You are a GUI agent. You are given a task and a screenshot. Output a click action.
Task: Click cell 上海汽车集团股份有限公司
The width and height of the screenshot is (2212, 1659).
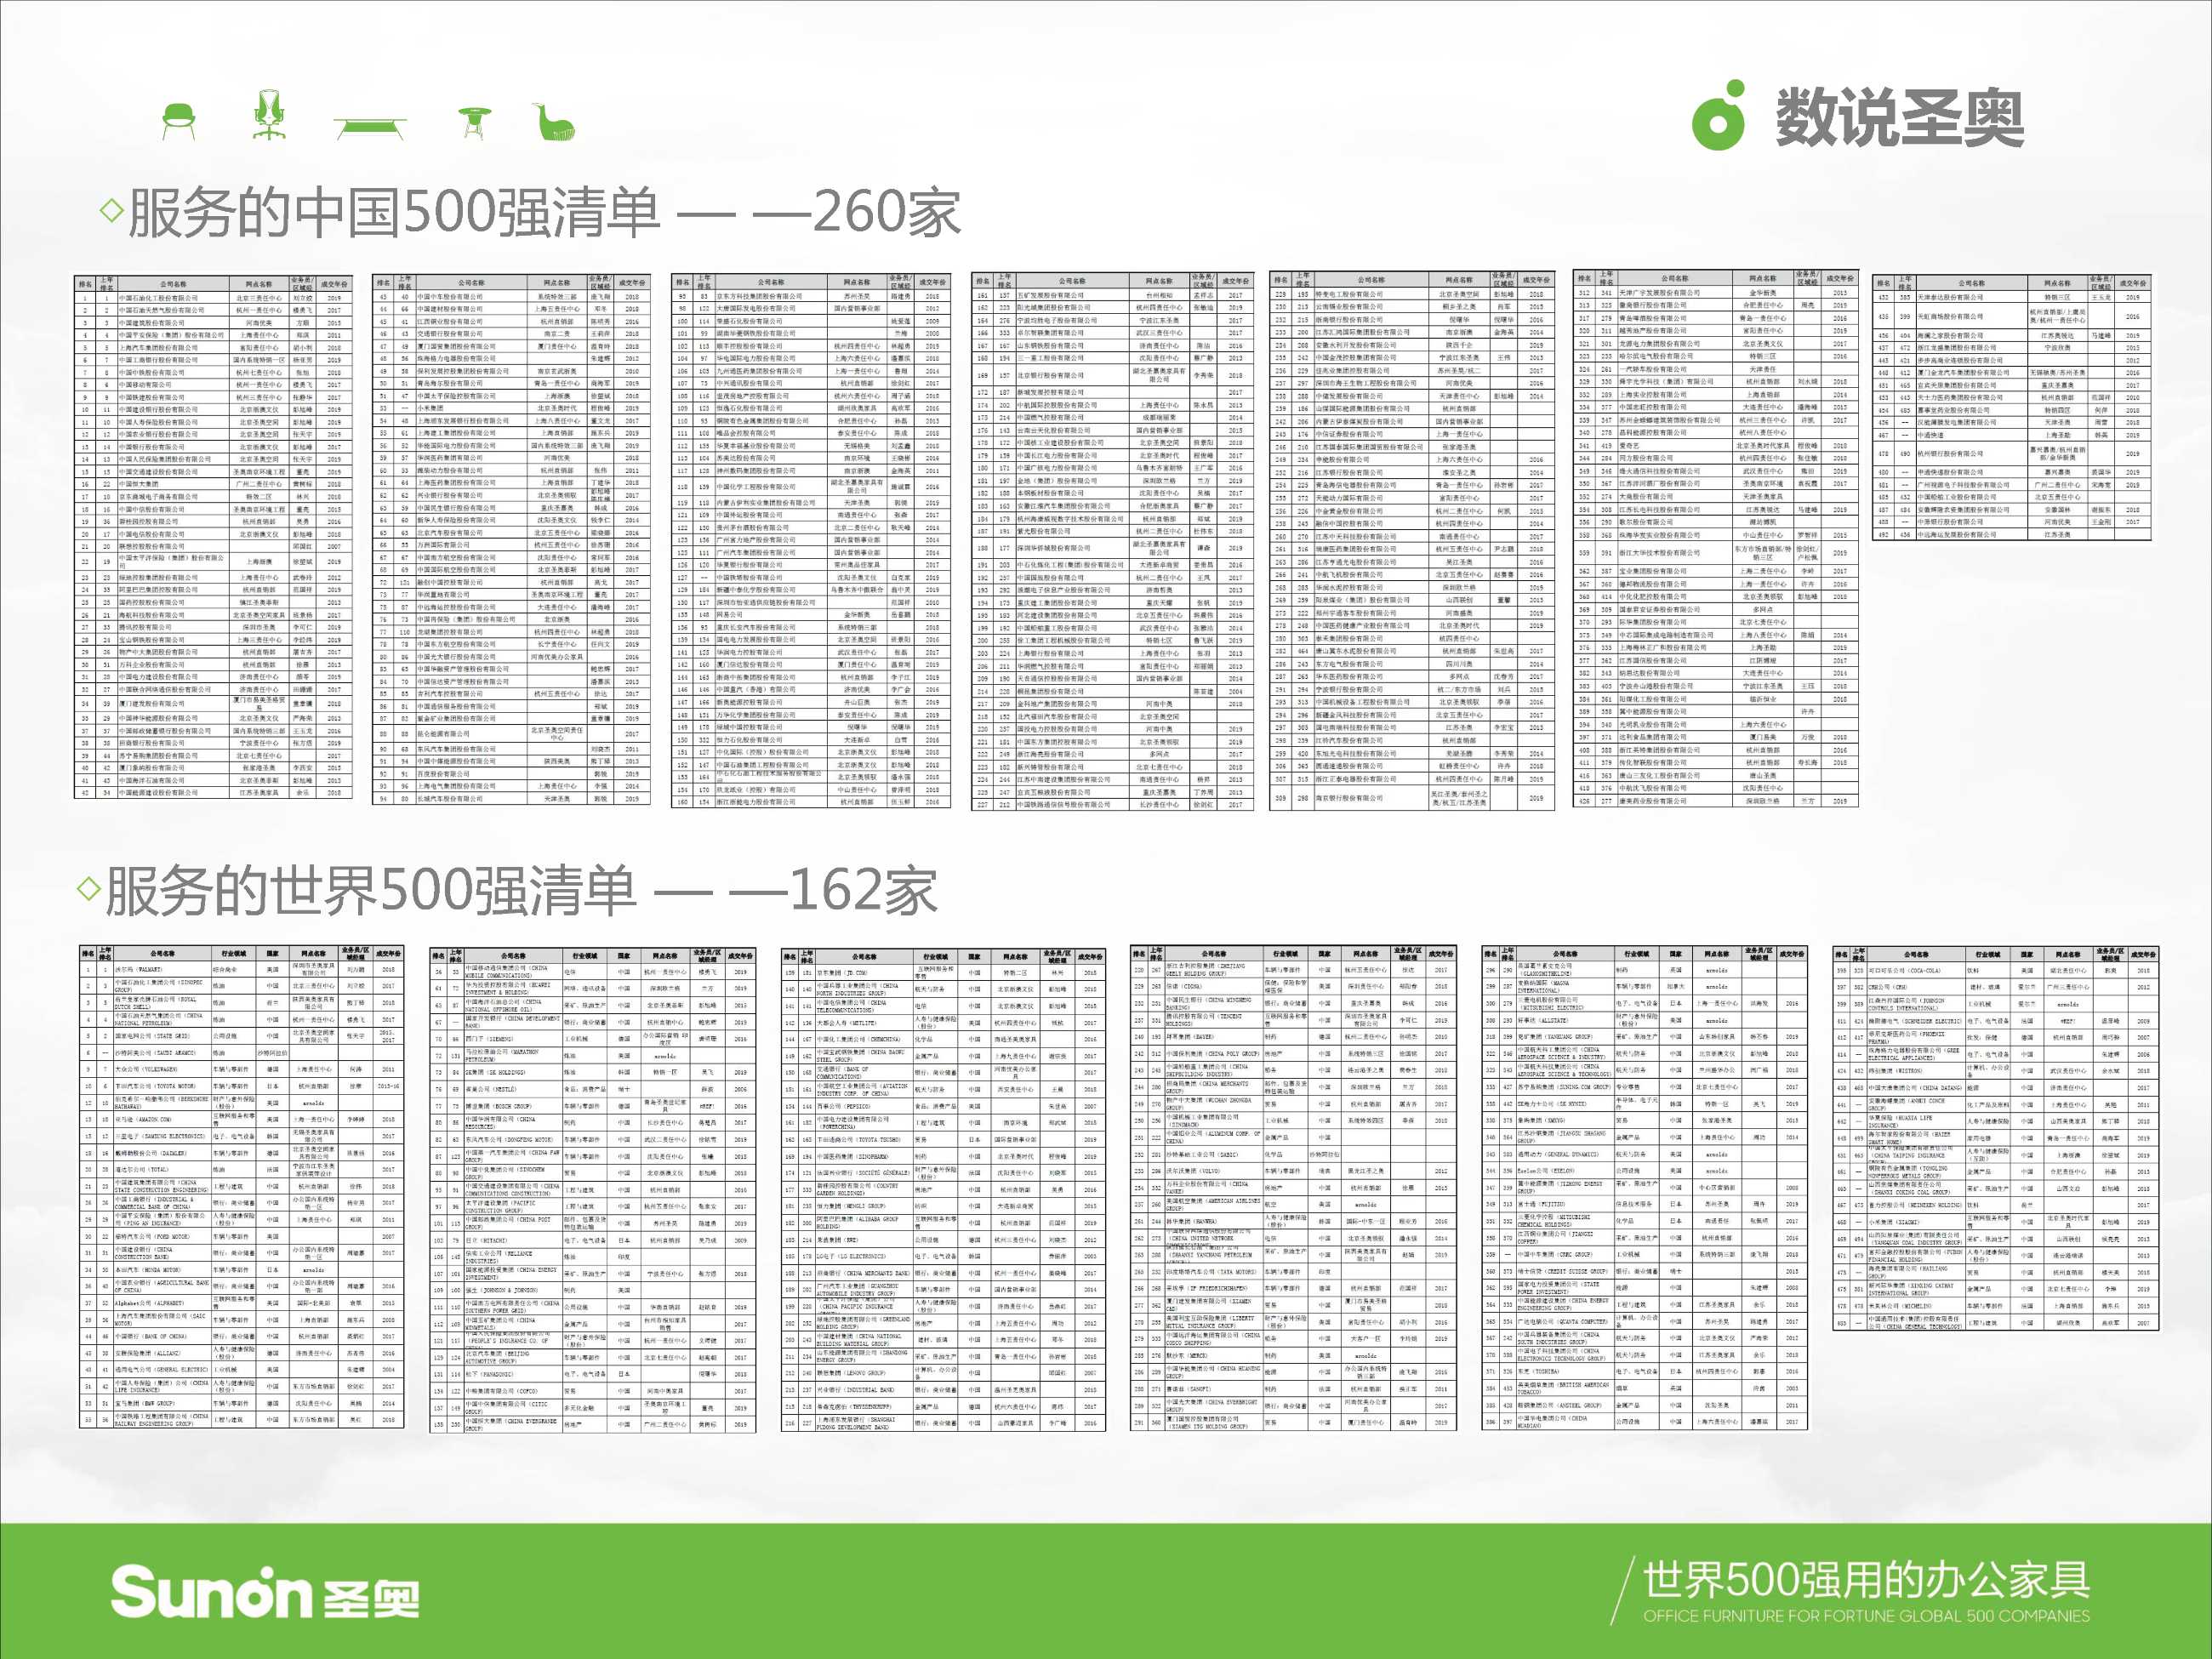[x=174, y=348]
